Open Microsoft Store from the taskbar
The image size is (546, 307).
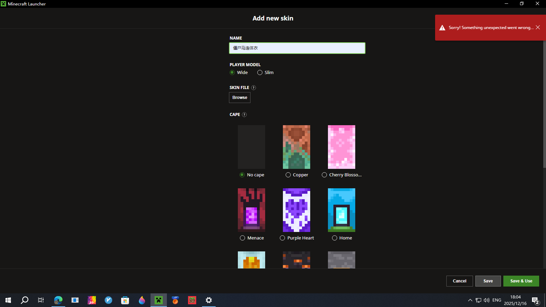tap(125, 300)
